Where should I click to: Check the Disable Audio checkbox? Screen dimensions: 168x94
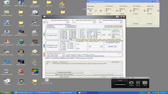pyautogui.click(x=48, y=45)
